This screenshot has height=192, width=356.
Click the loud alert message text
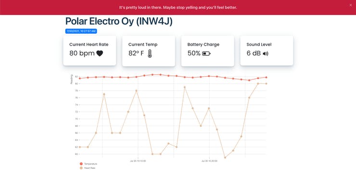click(178, 8)
